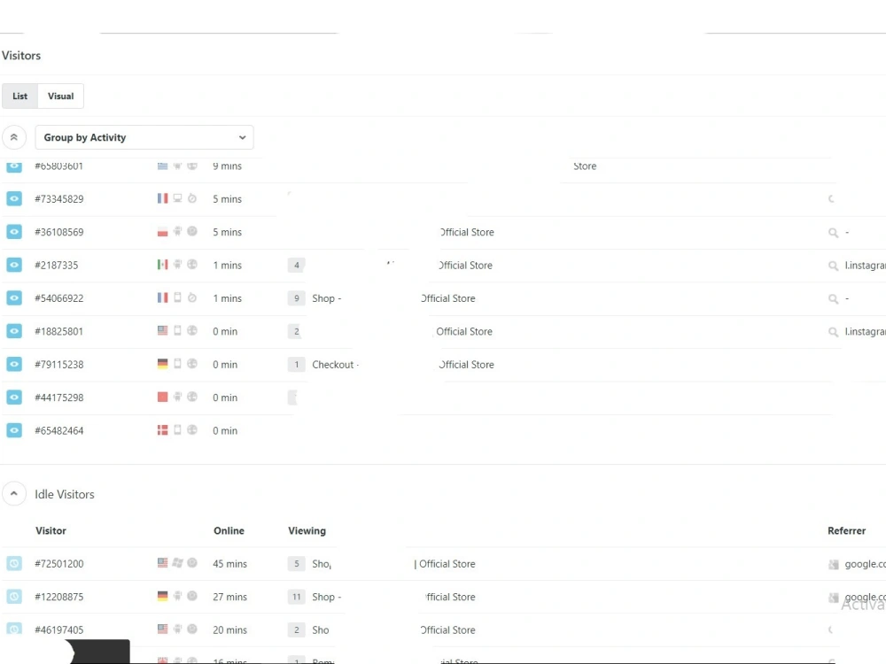Click US flag for visitor #18825801
This screenshot has height=664, width=886.
(163, 331)
